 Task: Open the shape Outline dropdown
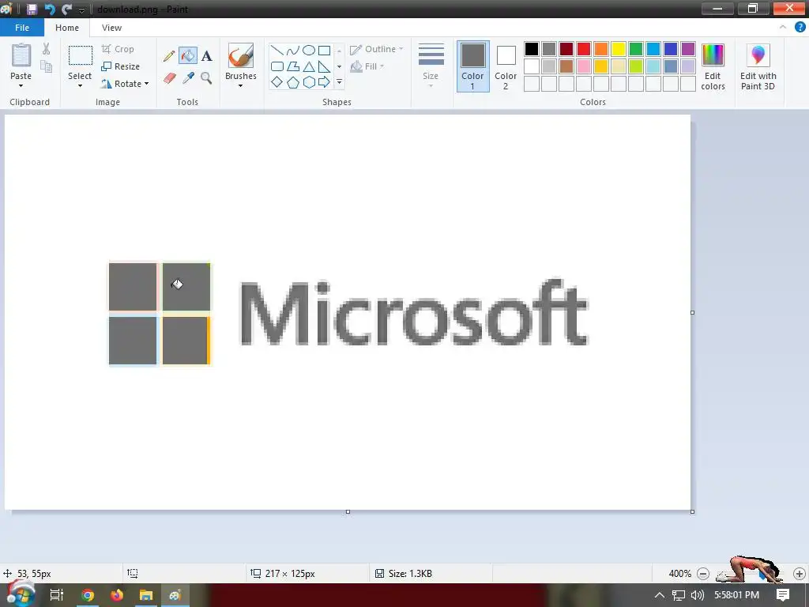(x=376, y=49)
